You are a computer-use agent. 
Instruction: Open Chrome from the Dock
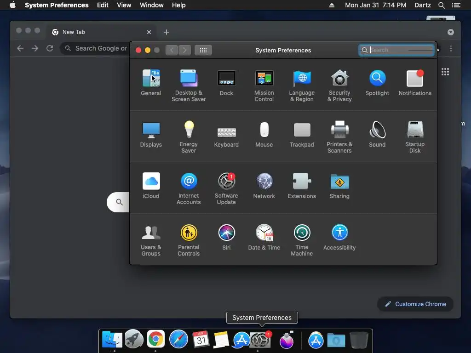(155, 339)
